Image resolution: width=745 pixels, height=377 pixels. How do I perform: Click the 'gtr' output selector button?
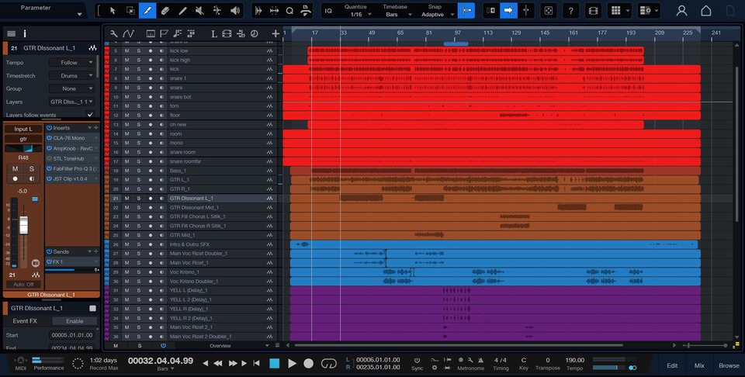(23, 139)
